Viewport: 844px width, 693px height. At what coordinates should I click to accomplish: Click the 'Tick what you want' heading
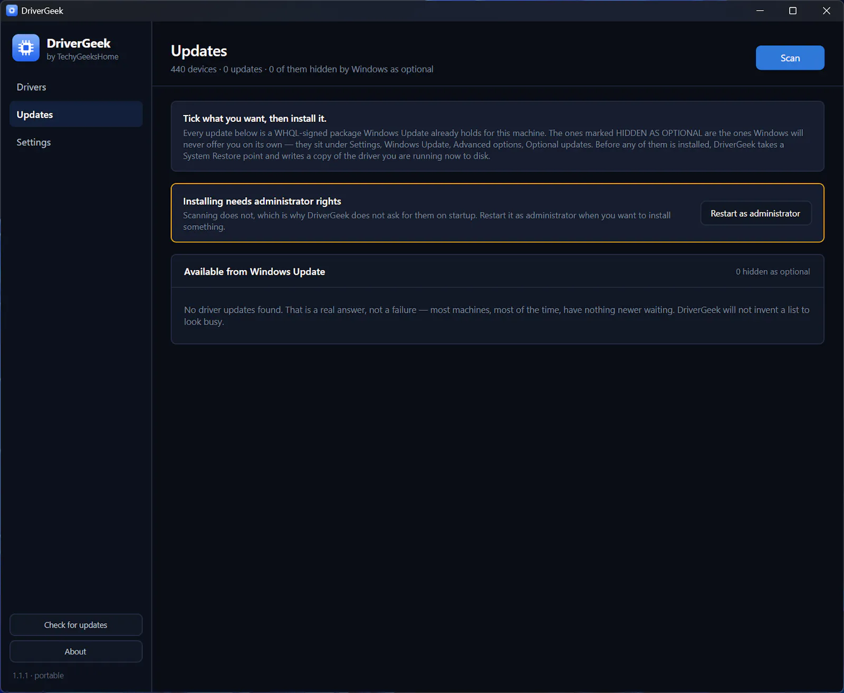point(255,119)
